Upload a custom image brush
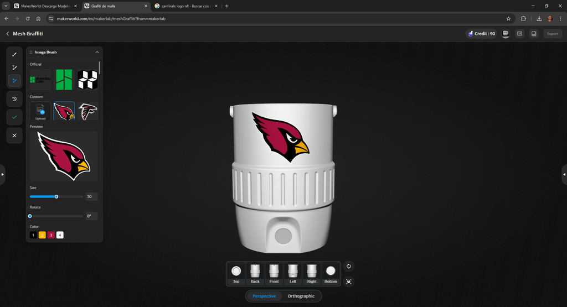Screen dimensions: 567x307 40,111
